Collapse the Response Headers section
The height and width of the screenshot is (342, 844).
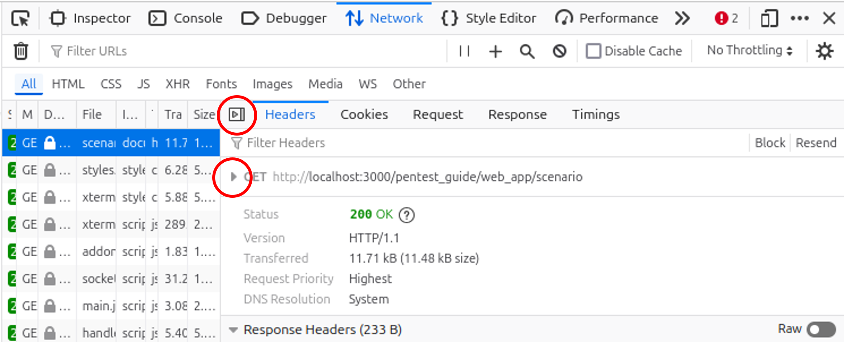pos(233,330)
